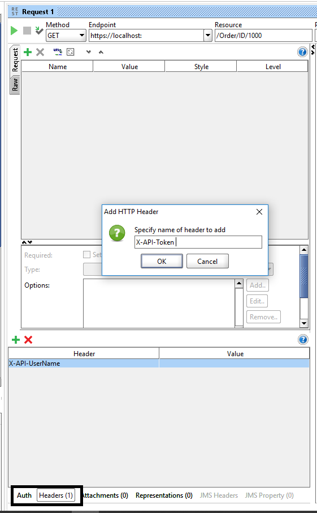Click the update parameters refresh icon
This screenshot has height=513, width=317.
point(71,52)
